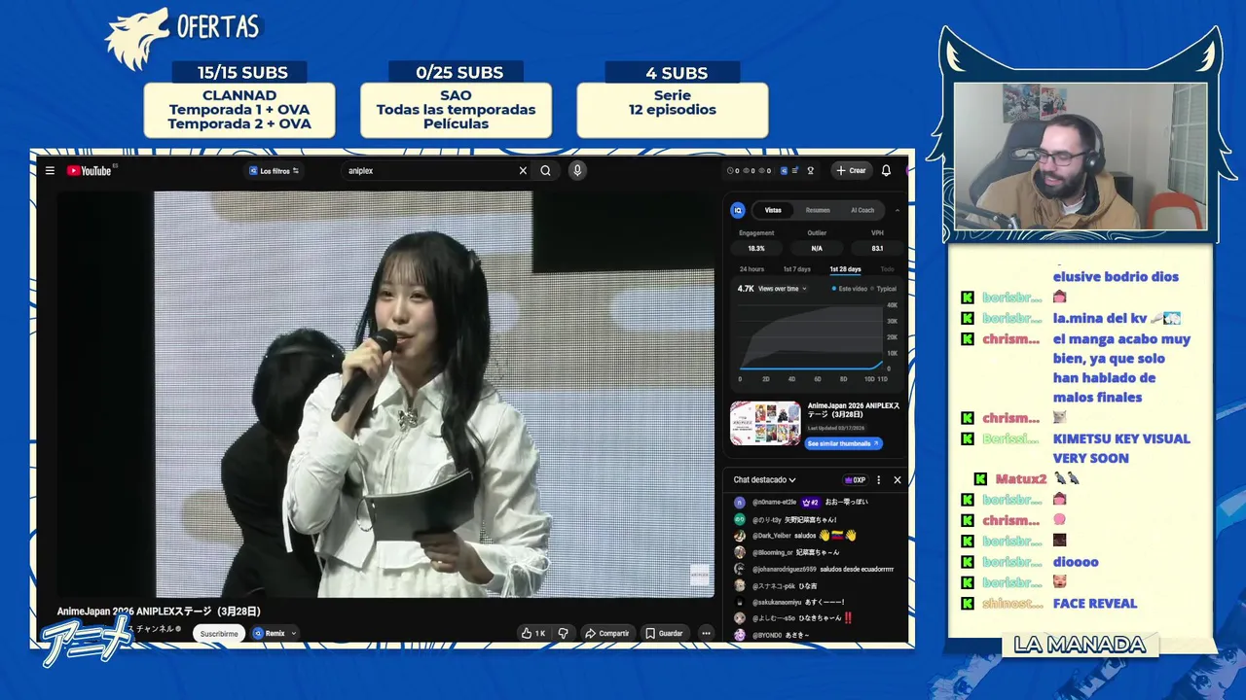Click the Engagement 18.3% value
The height and width of the screenshot is (700, 1246).
[x=756, y=249]
